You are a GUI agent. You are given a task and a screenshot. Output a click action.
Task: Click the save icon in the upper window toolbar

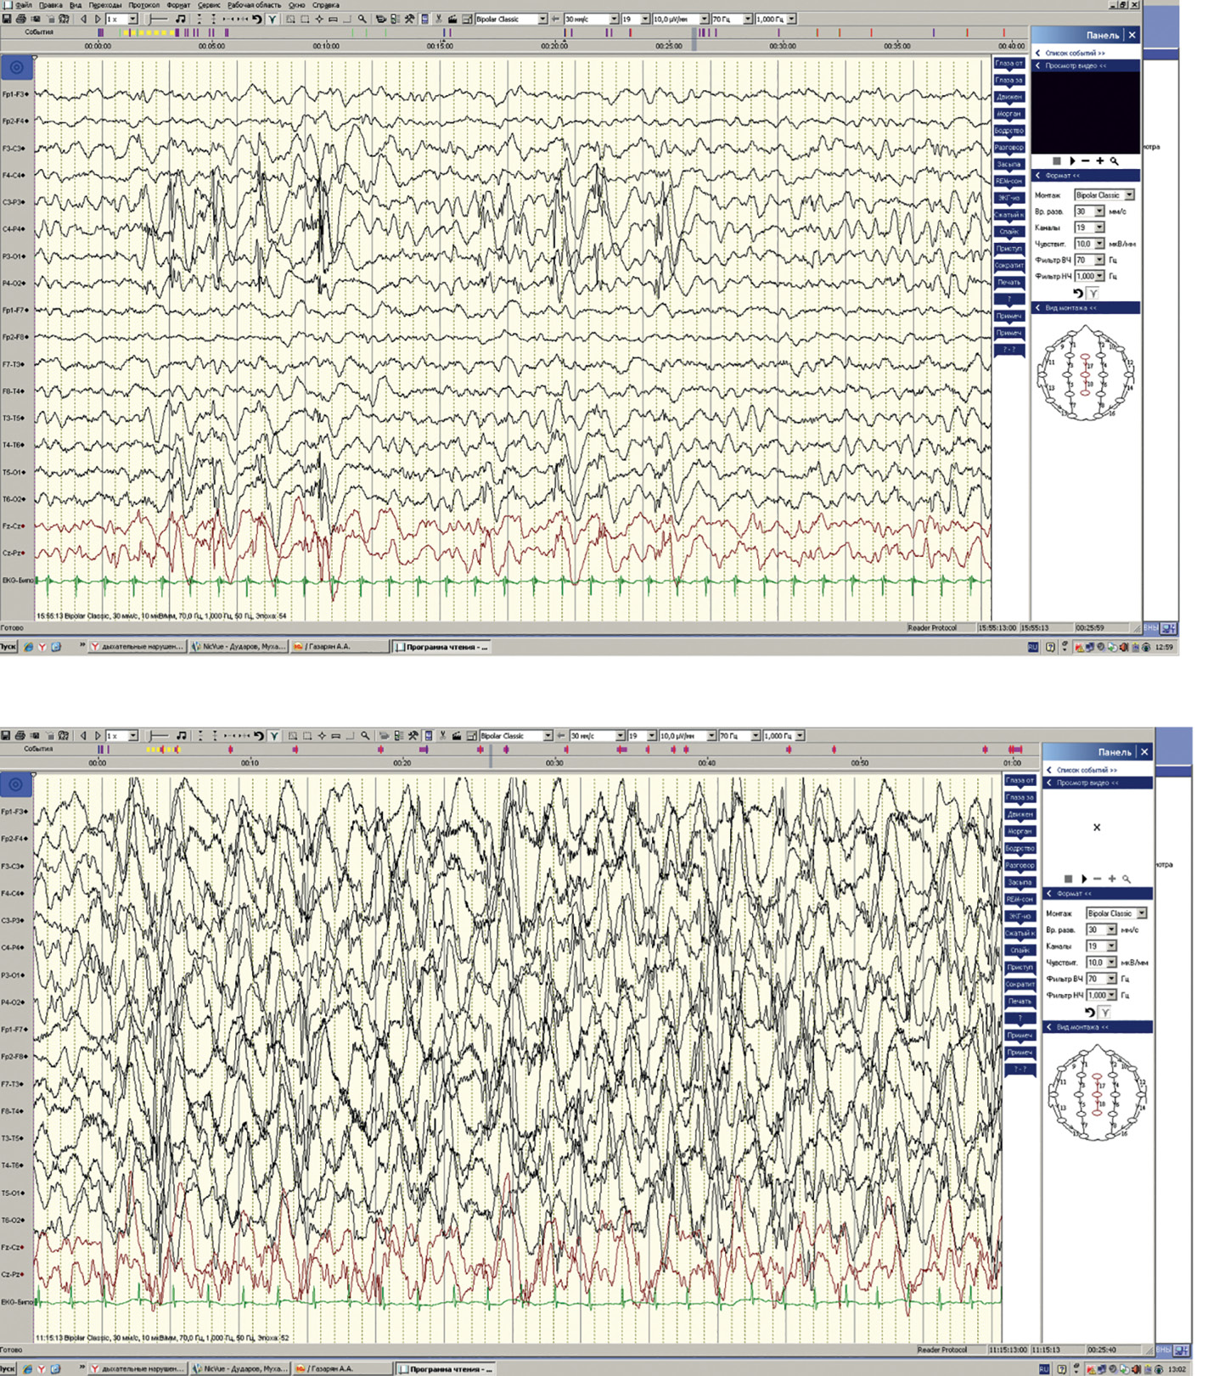[x=7, y=19]
